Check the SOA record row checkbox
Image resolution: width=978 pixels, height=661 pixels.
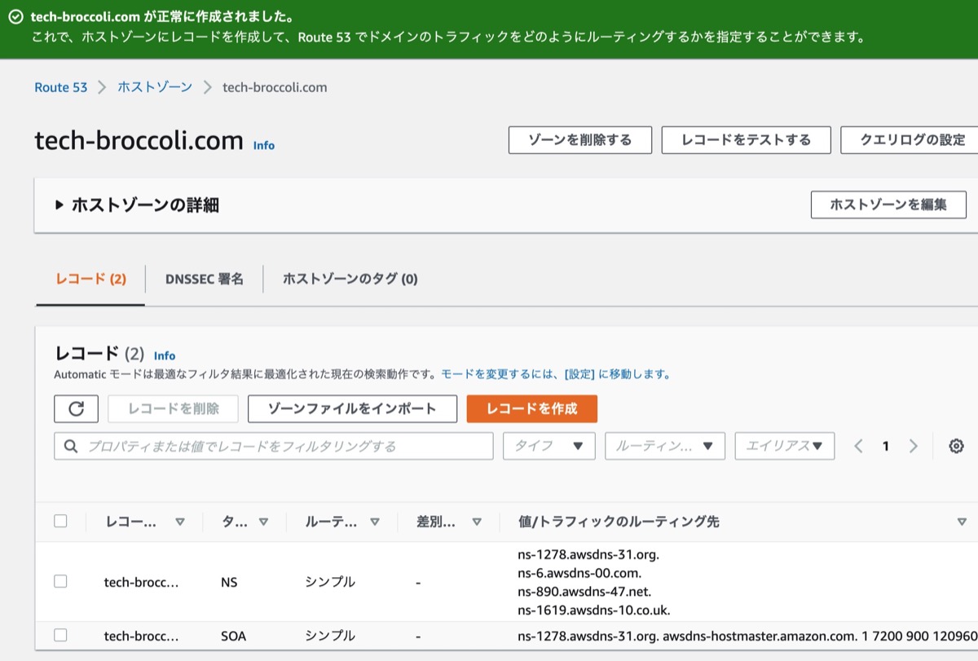pos(59,636)
